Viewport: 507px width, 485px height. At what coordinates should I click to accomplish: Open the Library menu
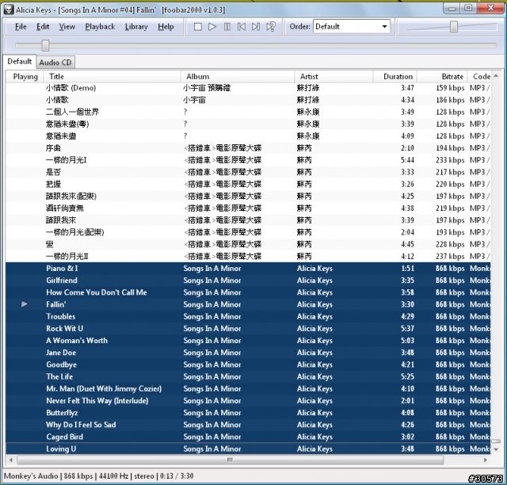click(136, 26)
